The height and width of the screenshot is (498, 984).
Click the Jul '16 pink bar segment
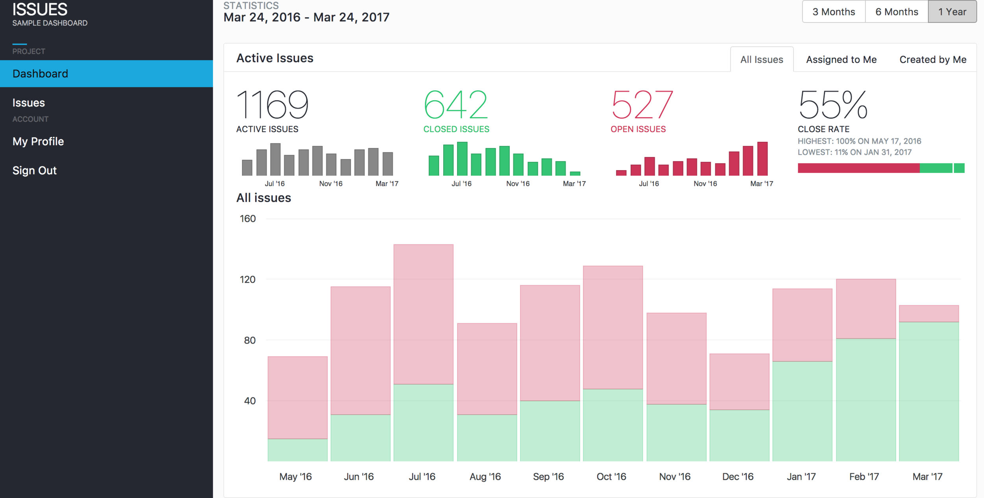[423, 314]
